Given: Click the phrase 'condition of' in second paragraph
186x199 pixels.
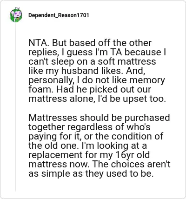Looking at the screenshot, I should 137,136.
